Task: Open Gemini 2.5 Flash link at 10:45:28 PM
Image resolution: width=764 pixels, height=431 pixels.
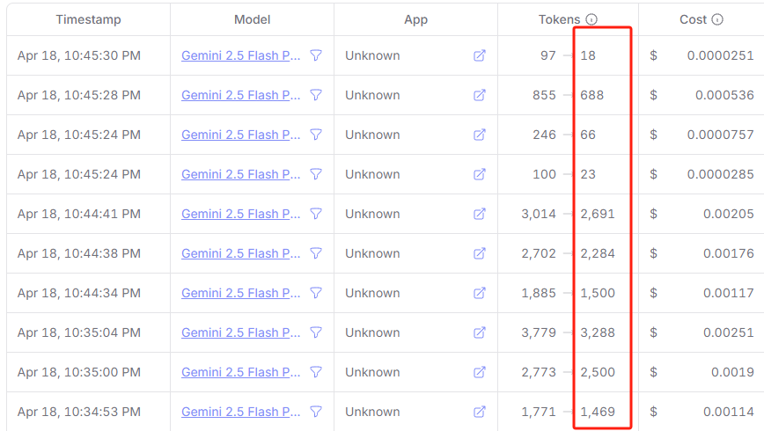Action: click(240, 95)
